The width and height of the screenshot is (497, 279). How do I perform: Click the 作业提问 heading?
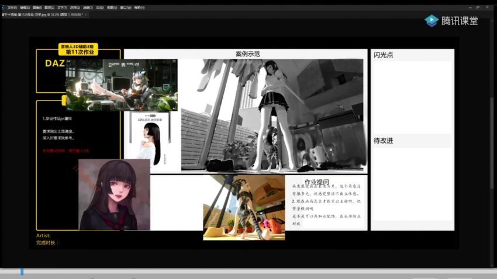tap(317, 182)
